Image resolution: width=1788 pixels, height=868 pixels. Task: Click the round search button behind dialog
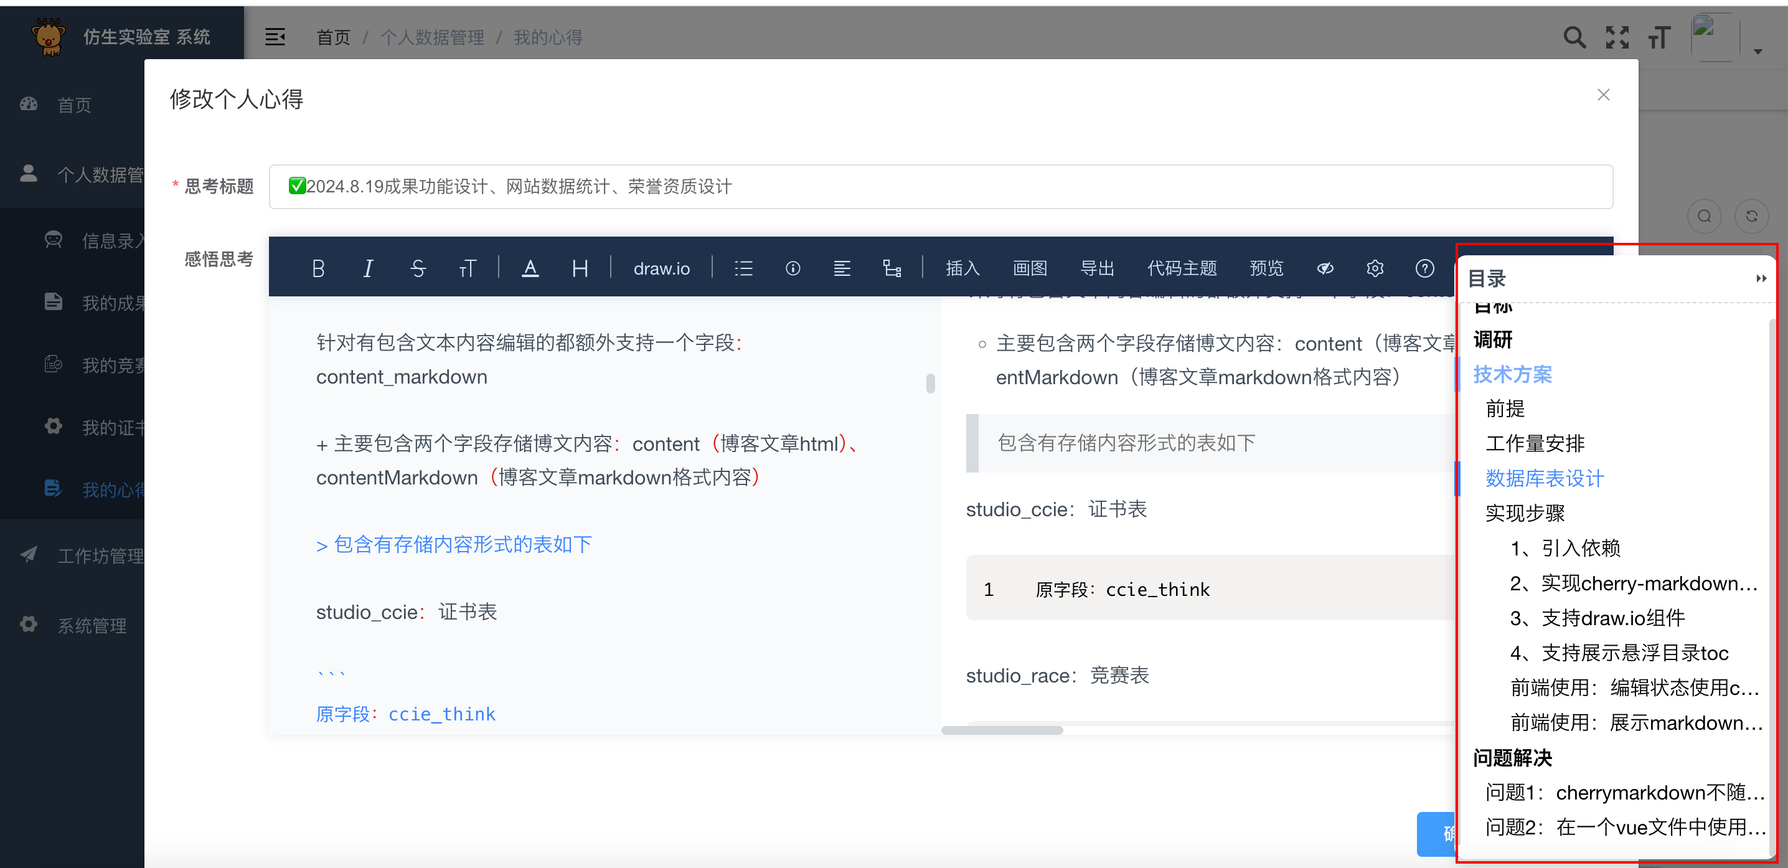(x=1704, y=216)
